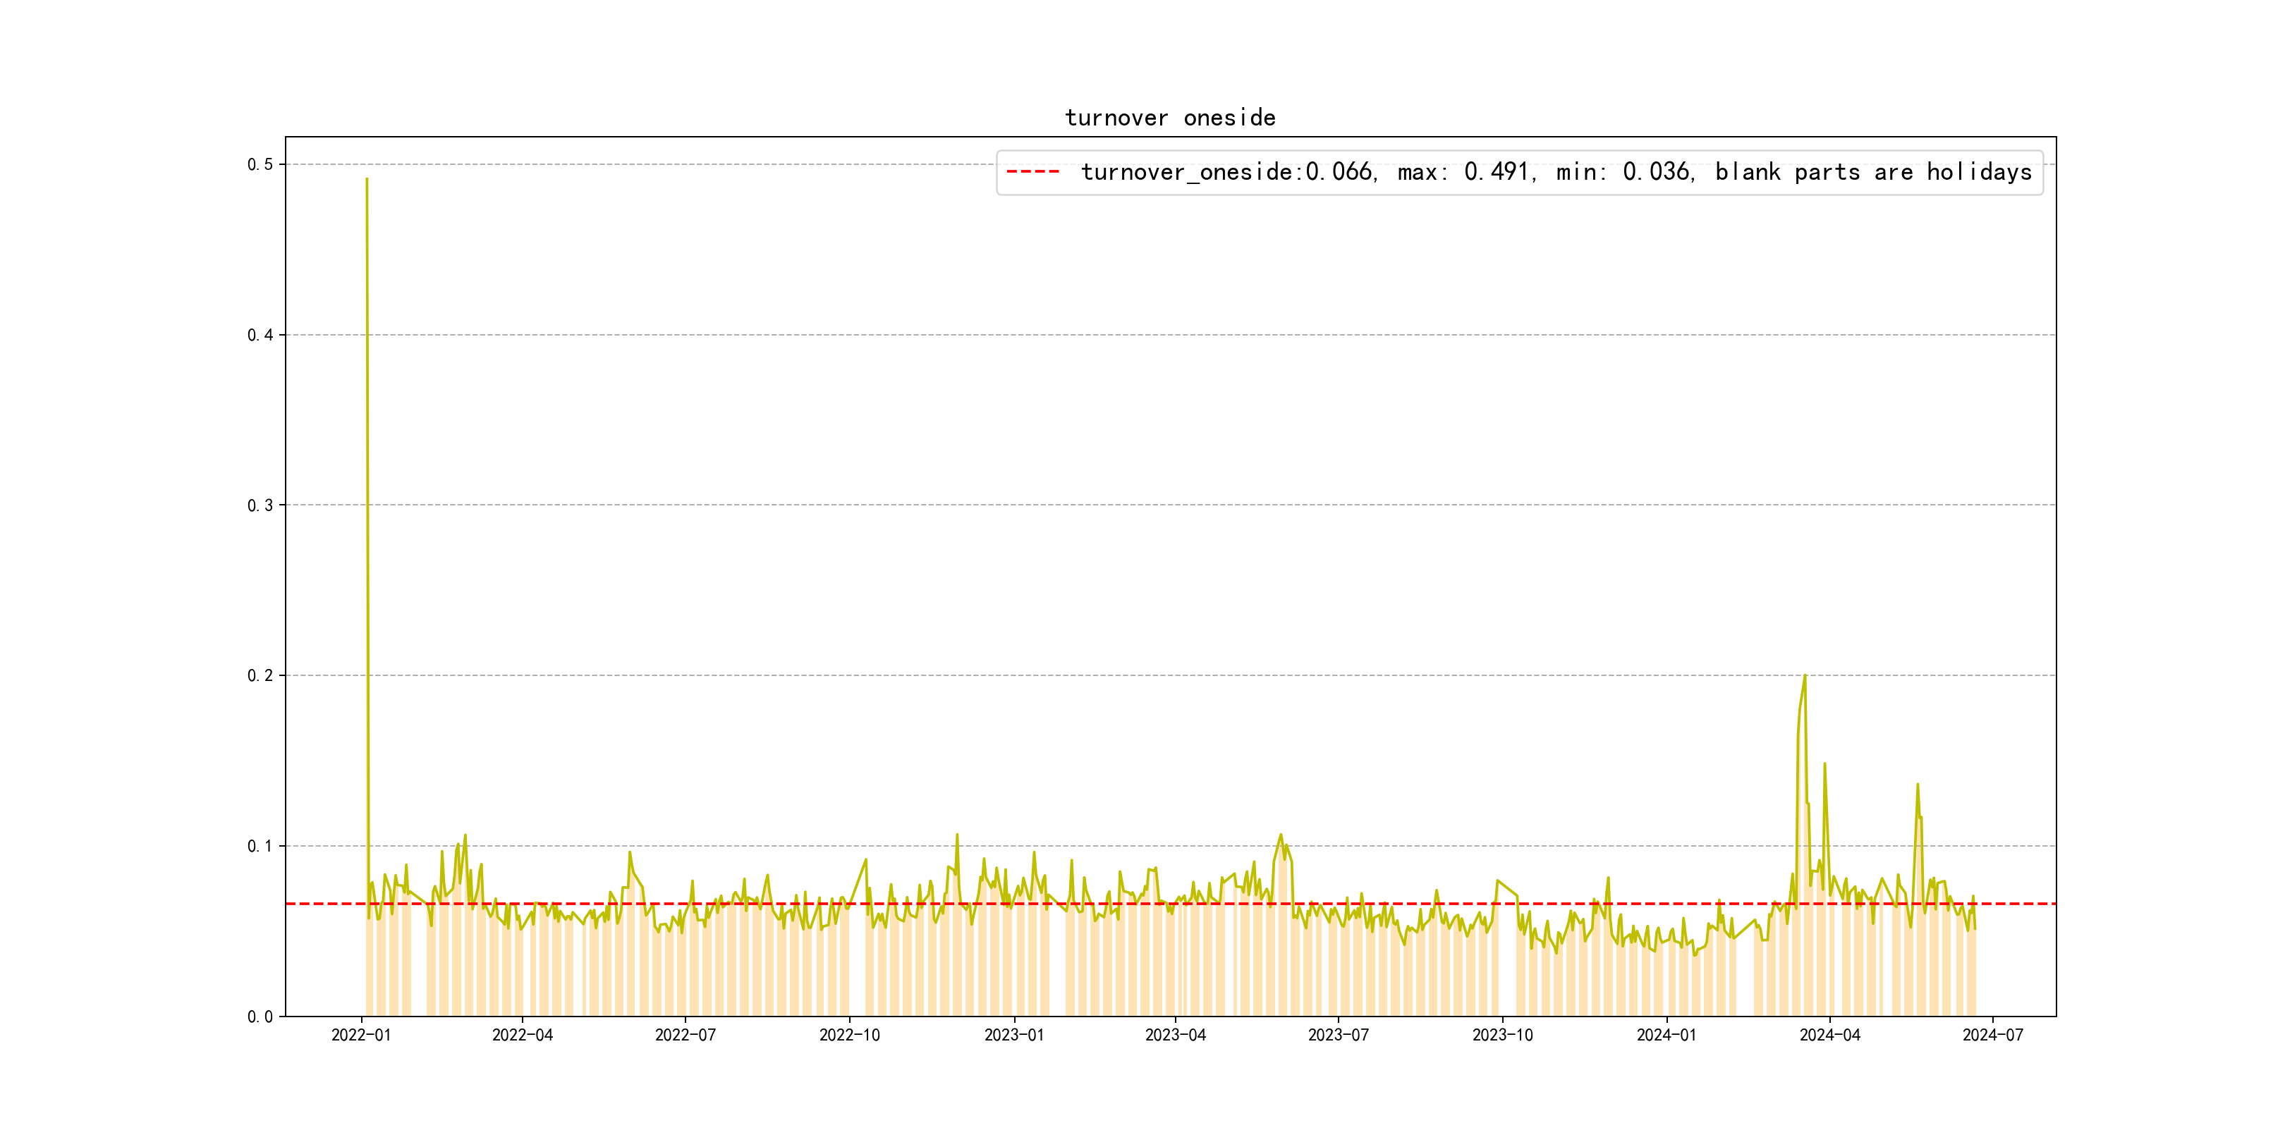This screenshot has width=2285, height=1142.
Task: Click the 2024-01 x-axis date label
Action: click(1666, 1035)
